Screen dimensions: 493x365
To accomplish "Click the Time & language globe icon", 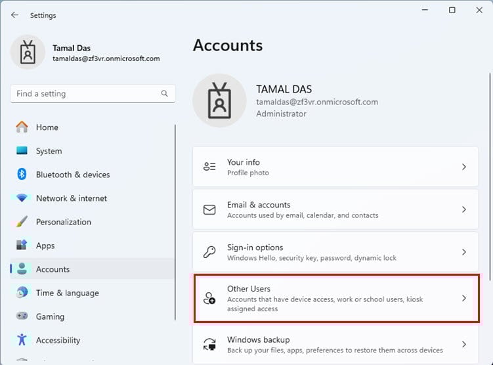I will click(22, 293).
